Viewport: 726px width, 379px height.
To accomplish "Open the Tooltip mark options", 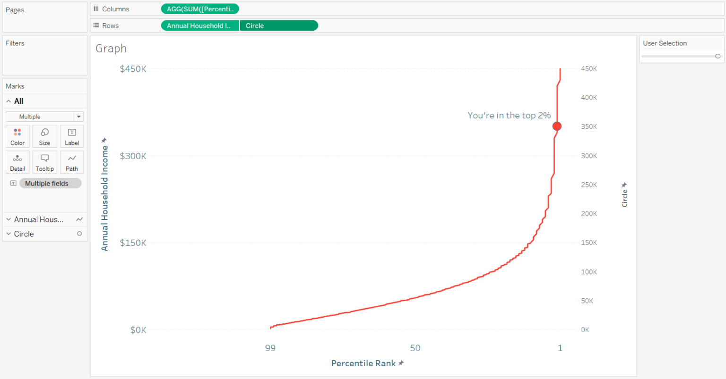I will click(x=44, y=162).
